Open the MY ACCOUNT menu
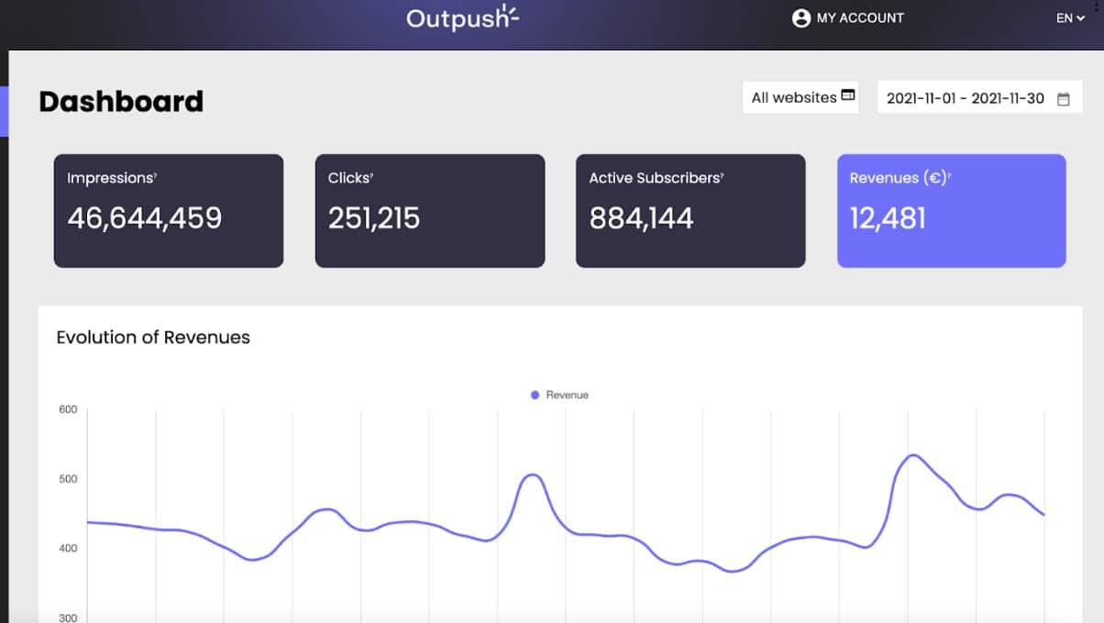This screenshot has width=1104, height=623. point(859,18)
